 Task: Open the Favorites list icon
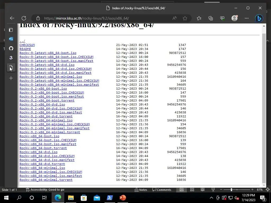pos(199,18)
